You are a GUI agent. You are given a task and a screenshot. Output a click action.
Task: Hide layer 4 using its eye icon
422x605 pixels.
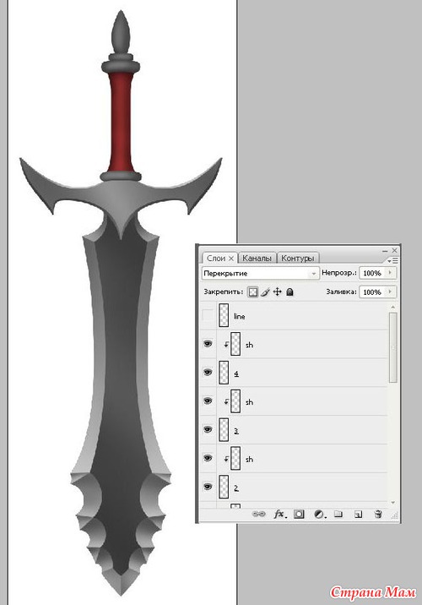208,373
